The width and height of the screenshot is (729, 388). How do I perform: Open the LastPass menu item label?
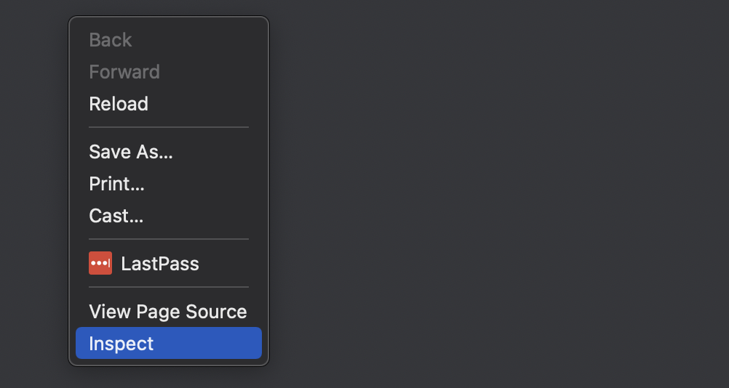click(x=160, y=264)
